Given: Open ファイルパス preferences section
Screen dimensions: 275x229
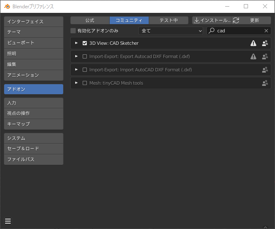Looking at the screenshot, I should click(x=34, y=159).
